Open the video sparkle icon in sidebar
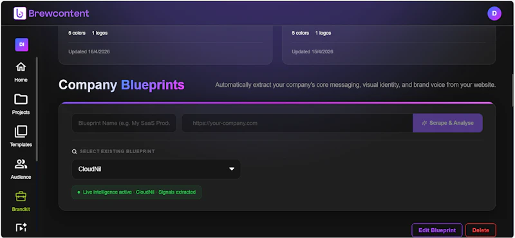Screen dimensions: 515x238 [x=21, y=227]
